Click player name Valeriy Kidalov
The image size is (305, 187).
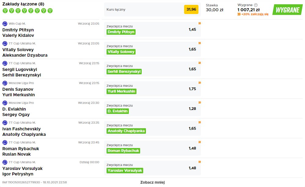[18, 35]
